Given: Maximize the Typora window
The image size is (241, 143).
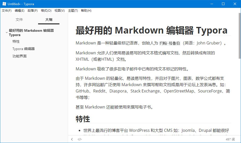Looking at the screenshot, I should click(x=223, y=4).
